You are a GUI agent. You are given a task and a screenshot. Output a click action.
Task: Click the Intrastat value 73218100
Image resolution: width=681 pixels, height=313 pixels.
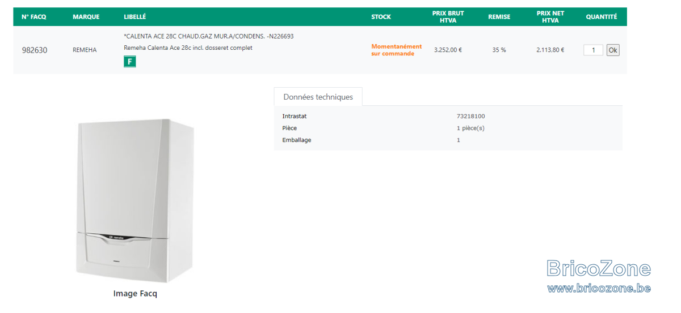click(470, 116)
